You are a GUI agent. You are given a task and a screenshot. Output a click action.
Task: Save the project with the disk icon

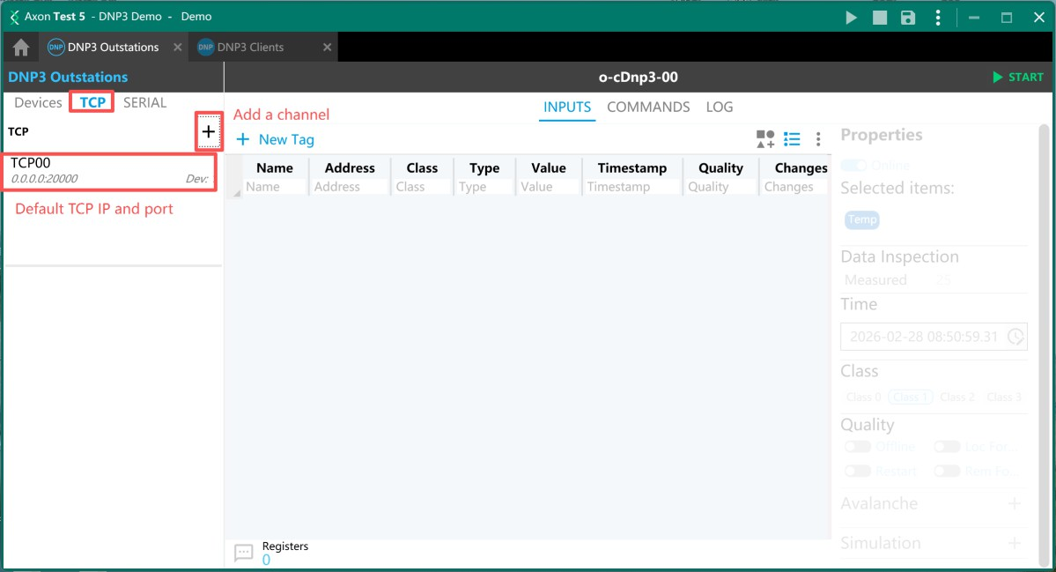pos(908,17)
